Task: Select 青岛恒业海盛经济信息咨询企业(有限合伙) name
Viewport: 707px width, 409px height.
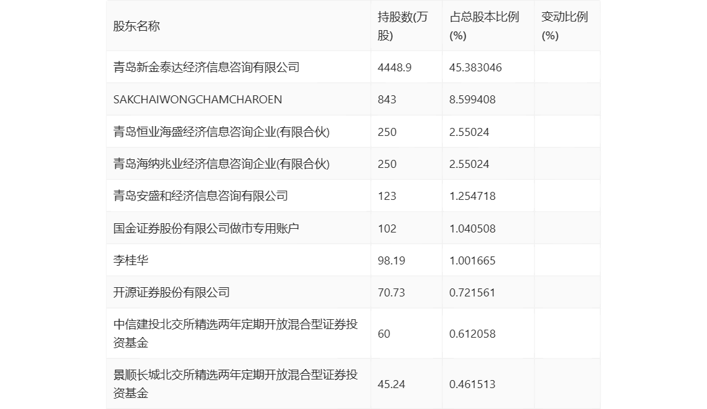Action: 221,132
